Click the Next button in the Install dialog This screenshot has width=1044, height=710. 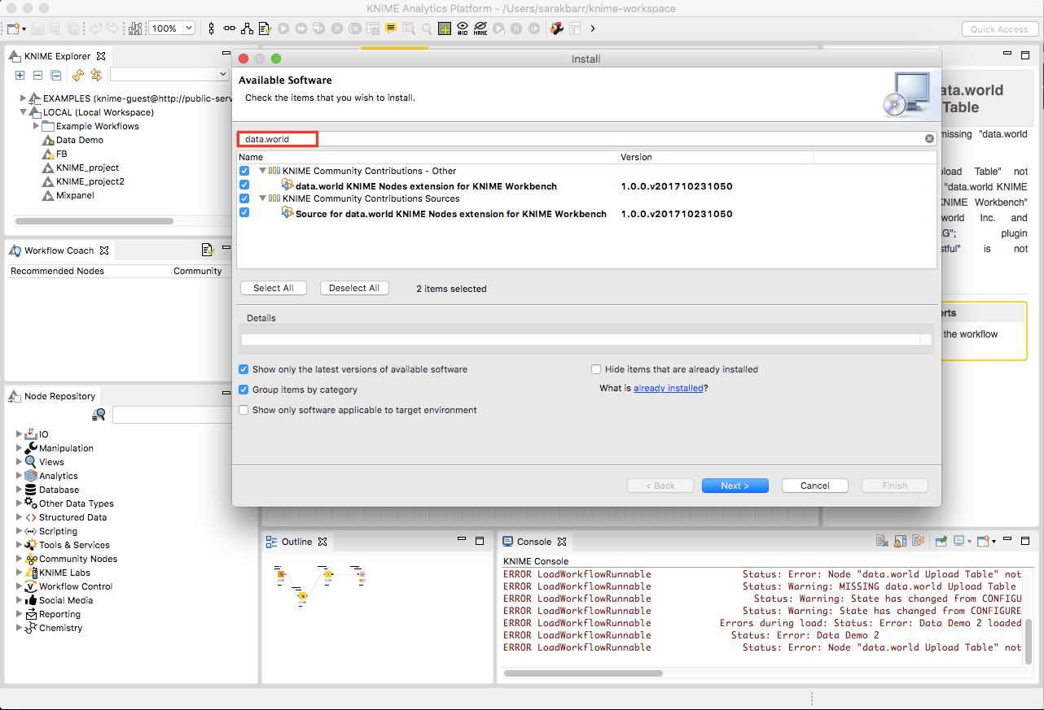pyautogui.click(x=735, y=485)
